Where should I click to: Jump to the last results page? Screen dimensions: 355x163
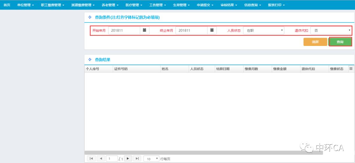(137, 158)
